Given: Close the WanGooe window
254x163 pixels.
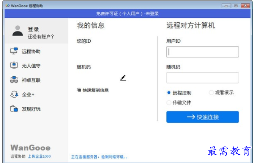Looking at the screenshot, I should point(245,6).
